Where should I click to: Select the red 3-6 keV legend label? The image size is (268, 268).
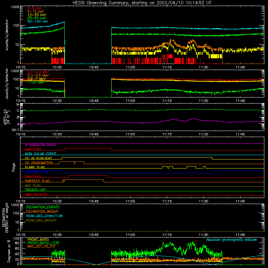pyautogui.click(x=35, y=8)
